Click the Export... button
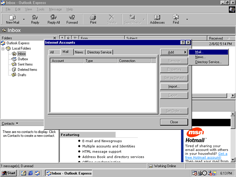Viewport: 236px width, 177px height. 174,95
